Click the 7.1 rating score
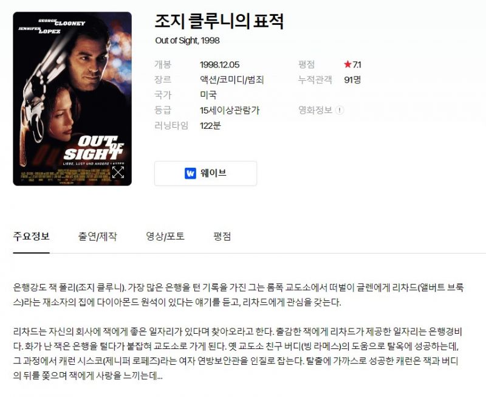This screenshot has height=397, width=486. coord(357,64)
